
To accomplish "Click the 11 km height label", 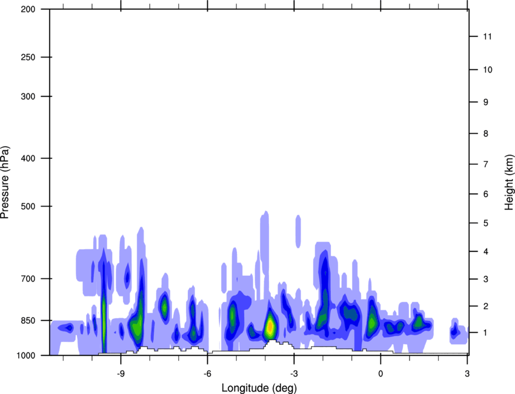I will (488, 36).
